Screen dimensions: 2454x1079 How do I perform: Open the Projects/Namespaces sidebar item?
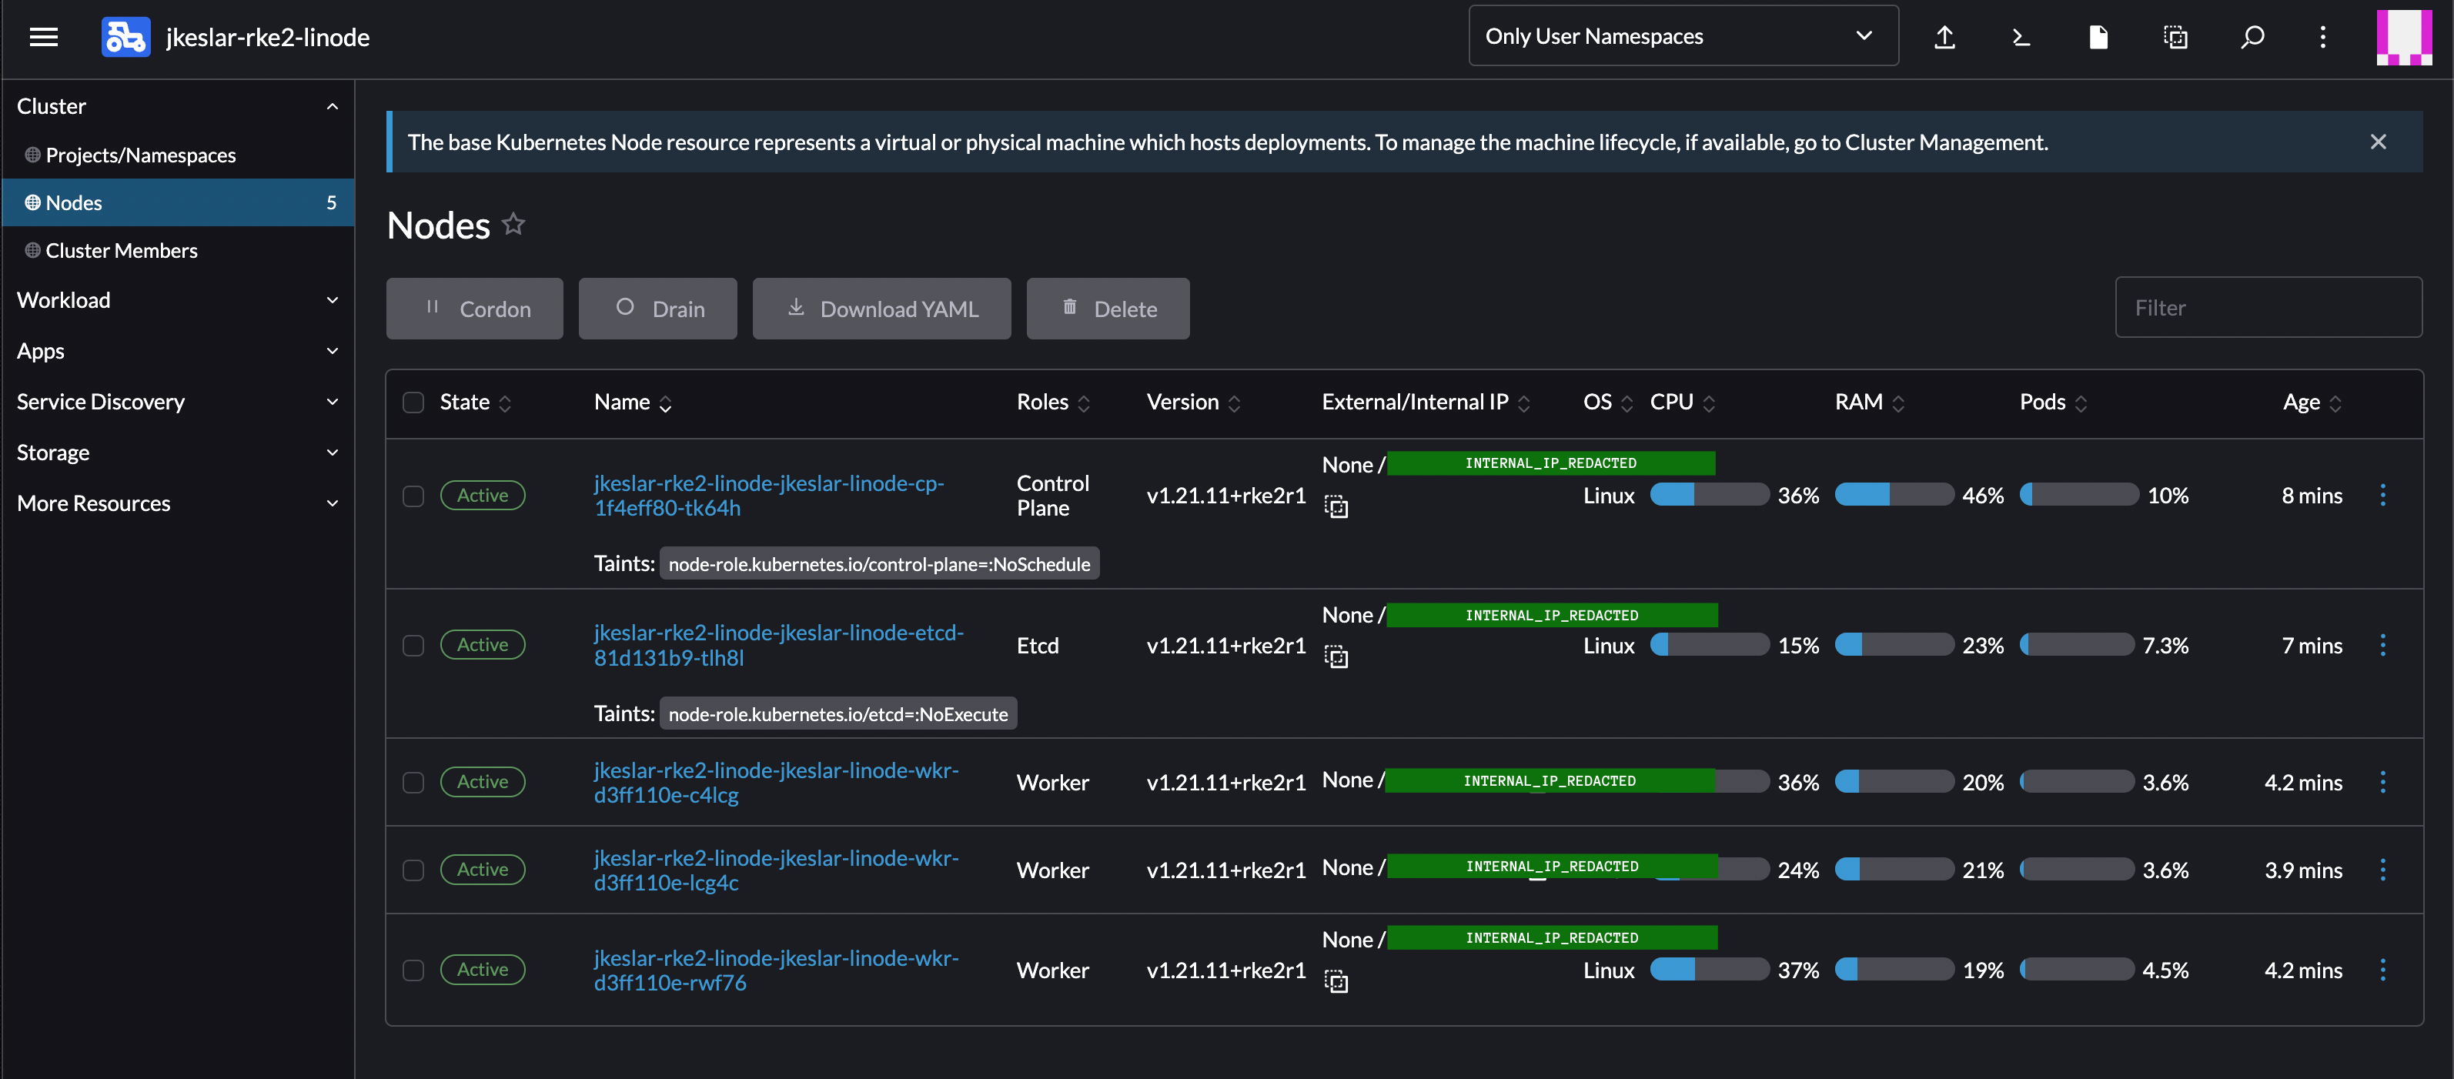click(140, 154)
